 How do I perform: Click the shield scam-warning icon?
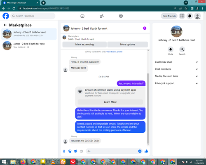(x=80, y=91)
